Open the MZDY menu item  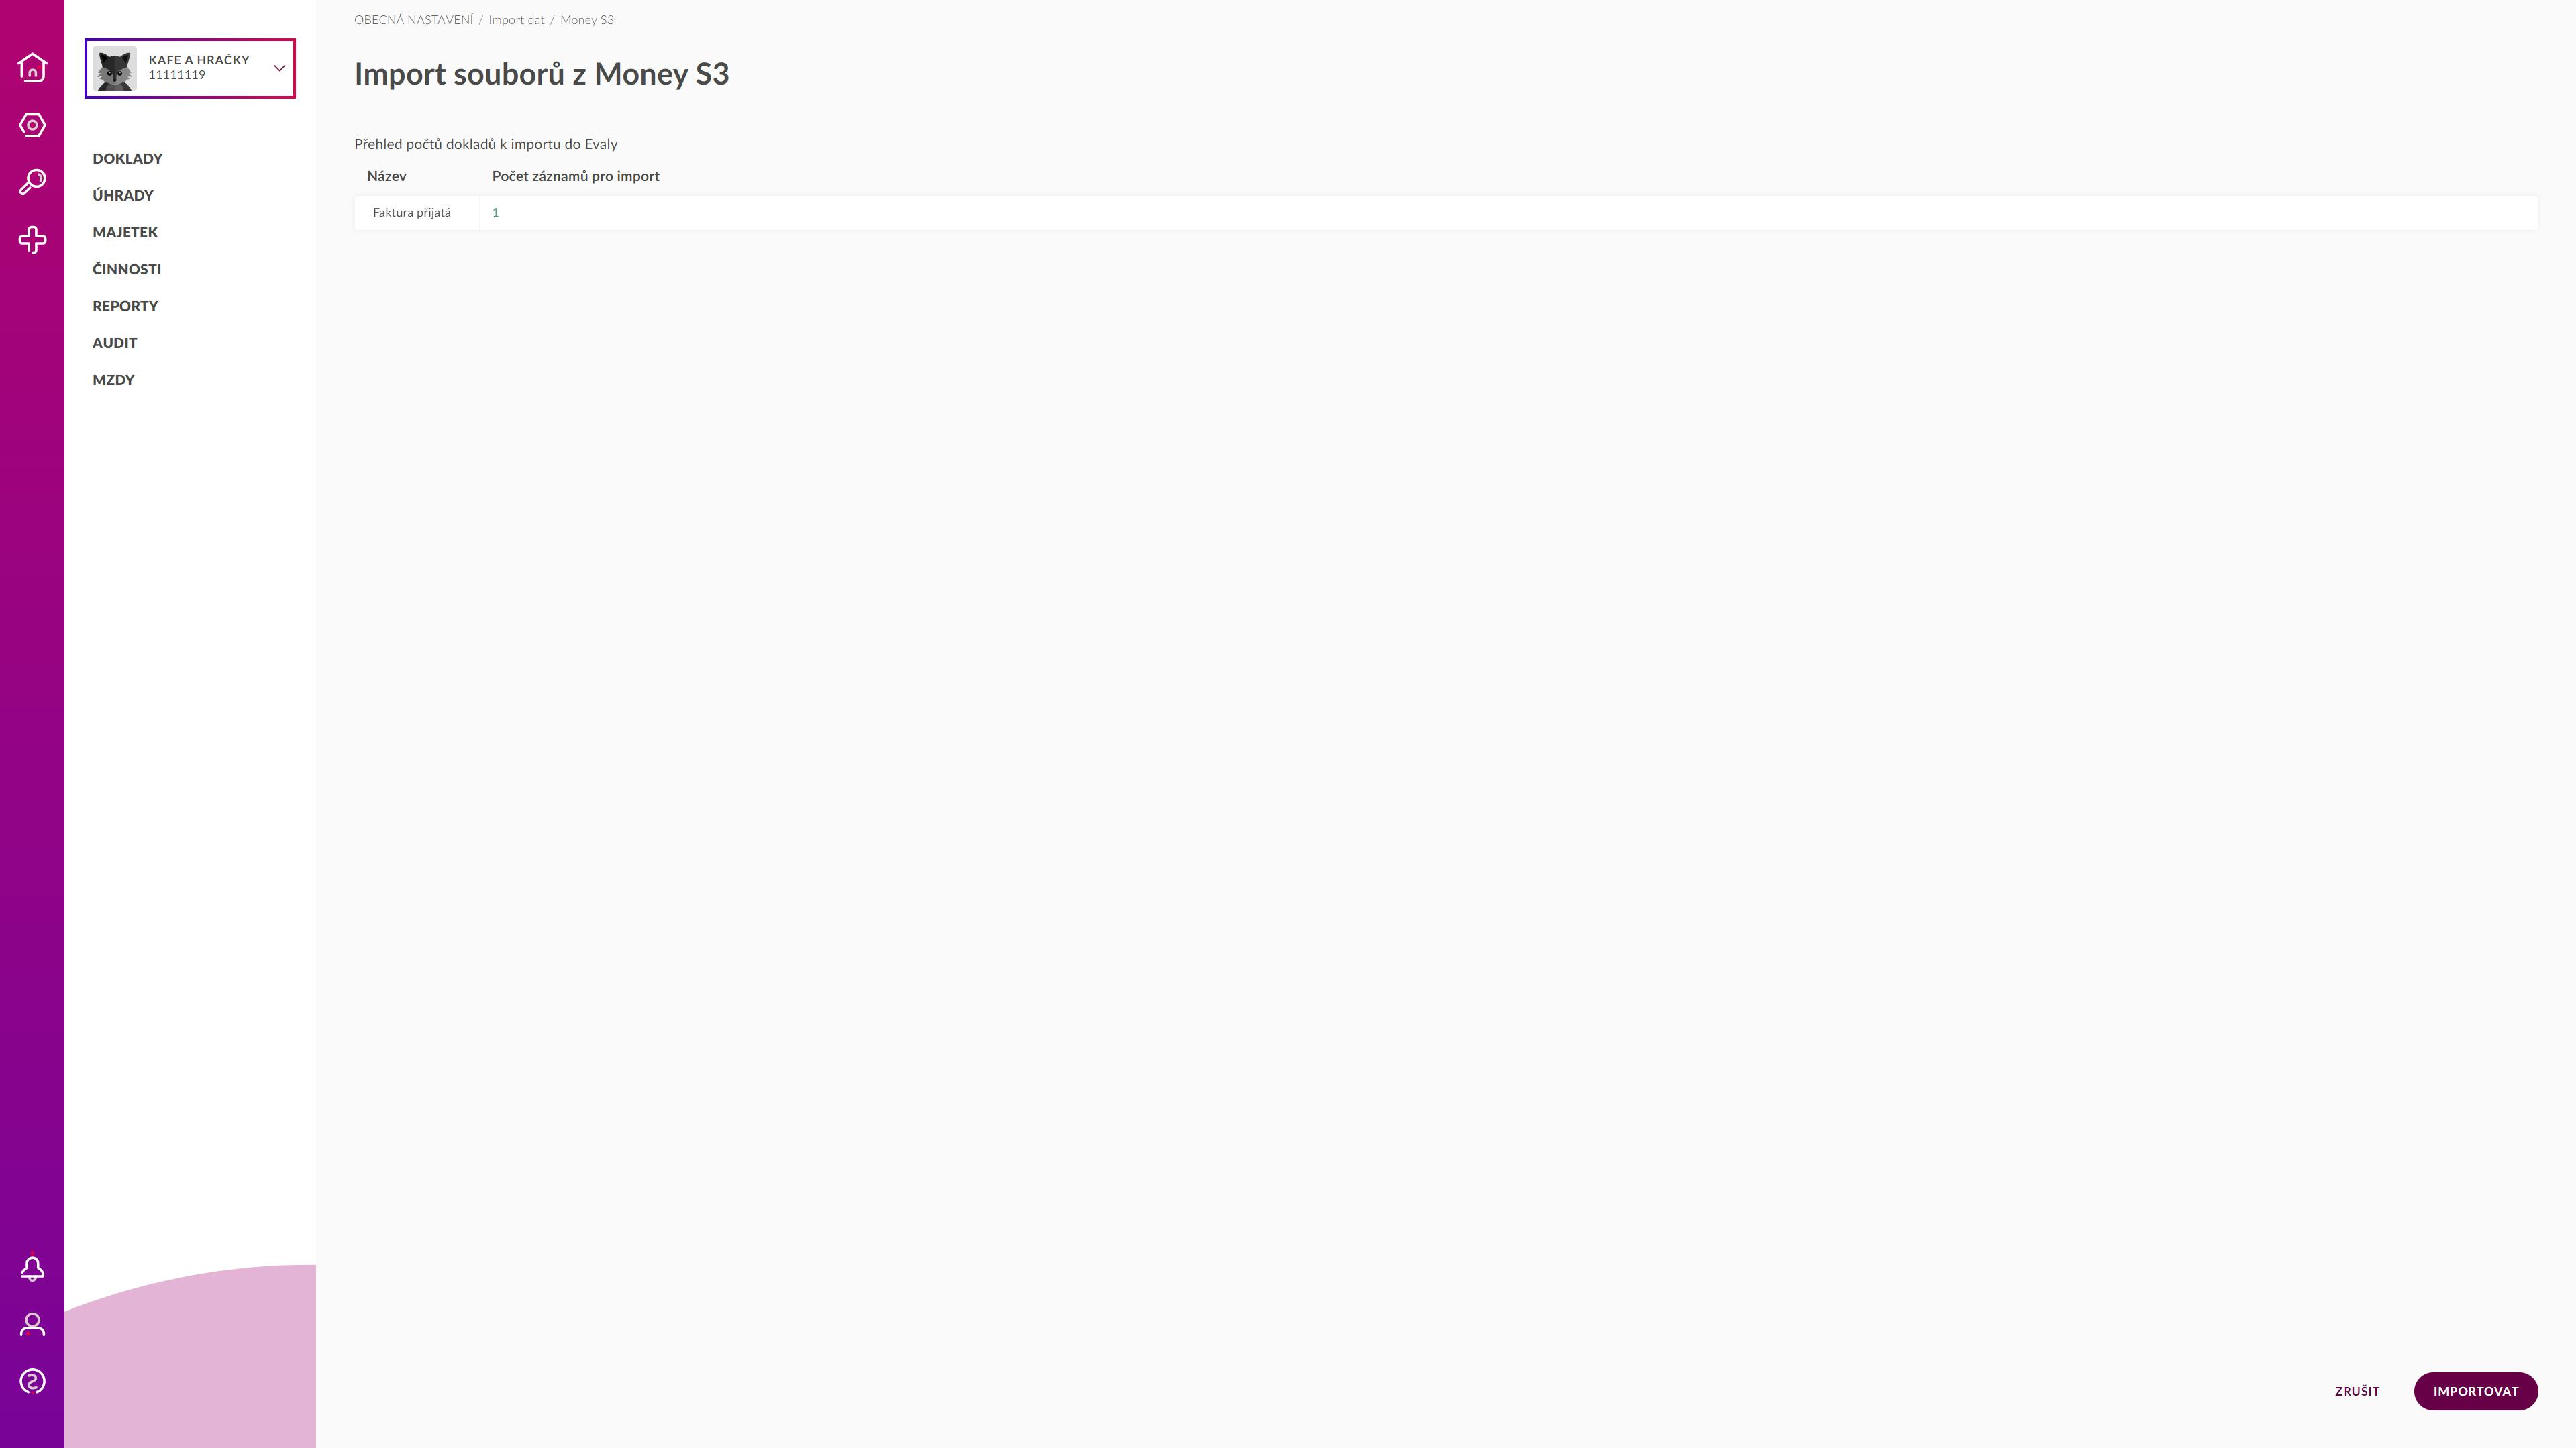(113, 381)
